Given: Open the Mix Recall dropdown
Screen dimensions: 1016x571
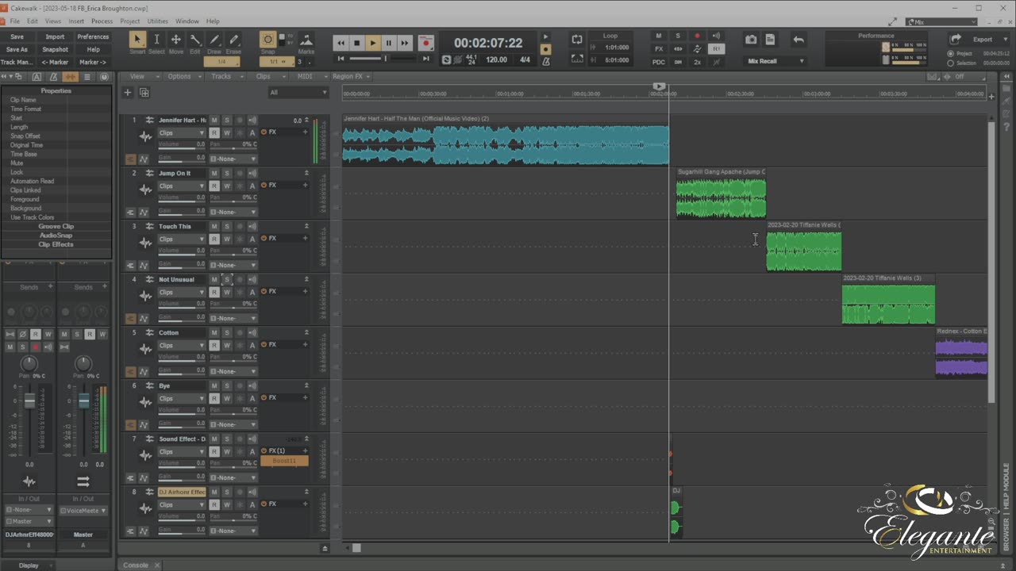Looking at the screenshot, I should pos(775,61).
